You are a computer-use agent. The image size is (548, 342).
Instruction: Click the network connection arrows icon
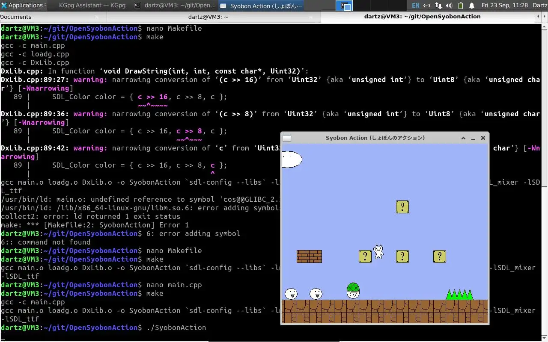[426, 6]
